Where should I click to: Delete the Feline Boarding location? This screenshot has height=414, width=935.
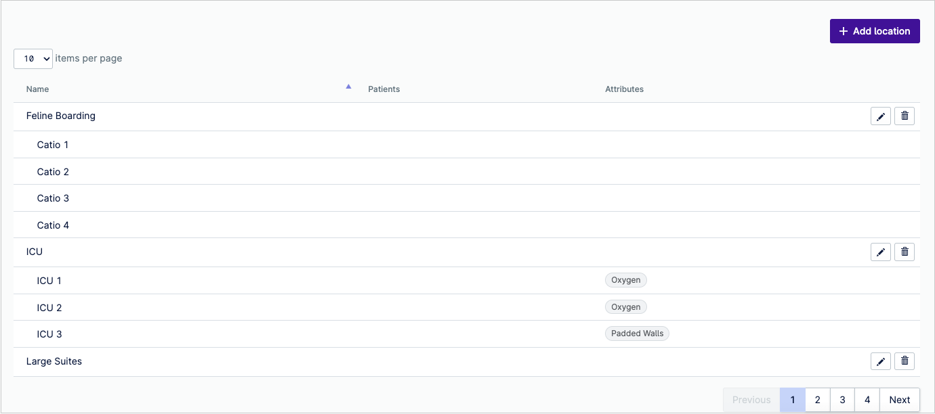click(905, 116)
